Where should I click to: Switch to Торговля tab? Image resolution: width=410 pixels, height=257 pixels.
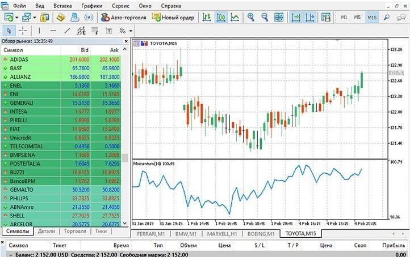pos(75,231)
